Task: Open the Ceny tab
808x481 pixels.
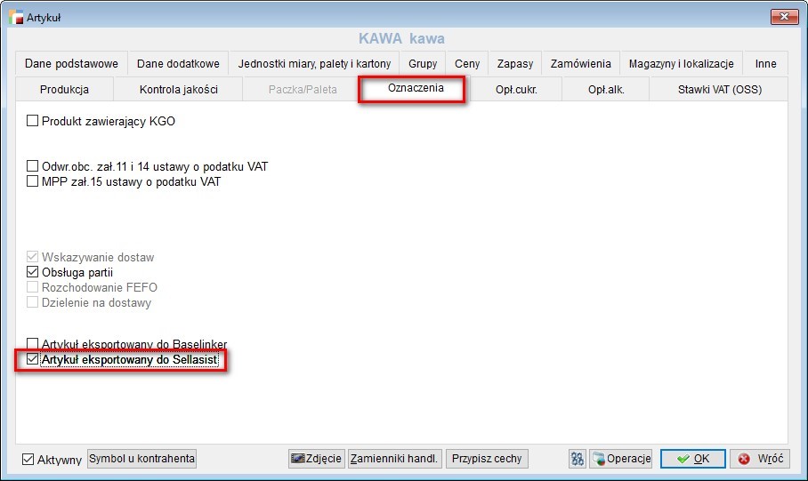Action: (467, 63)
